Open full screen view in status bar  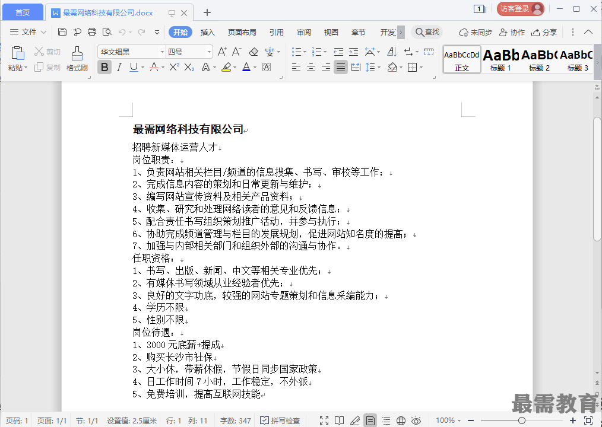324,420
